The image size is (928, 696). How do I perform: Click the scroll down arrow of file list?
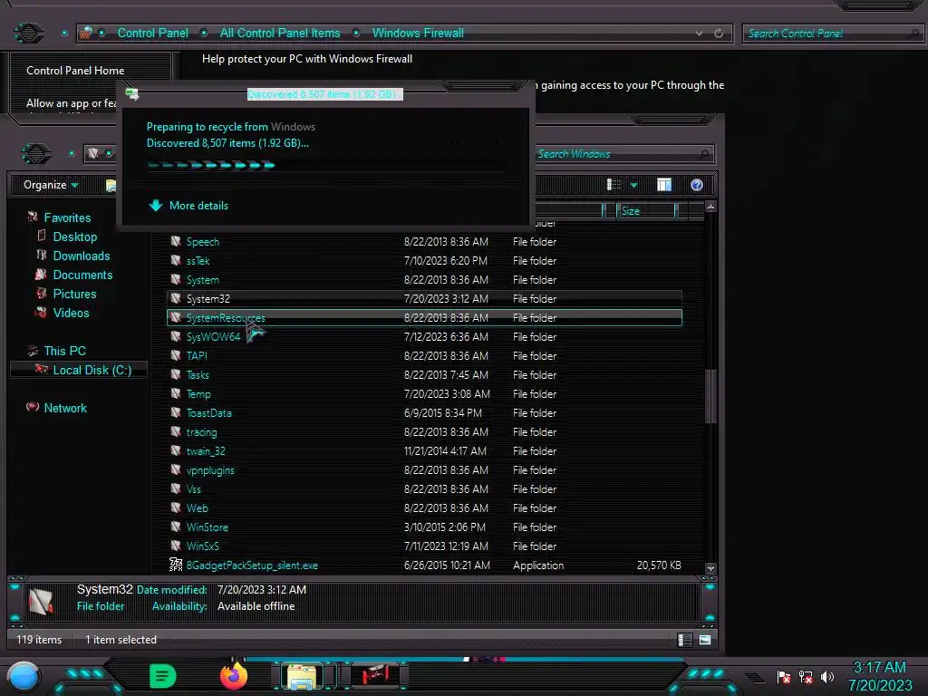710,568
